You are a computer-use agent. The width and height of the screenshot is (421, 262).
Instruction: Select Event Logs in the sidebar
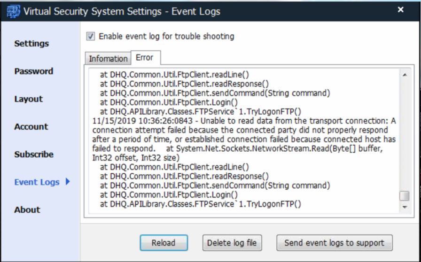(37, 182)
